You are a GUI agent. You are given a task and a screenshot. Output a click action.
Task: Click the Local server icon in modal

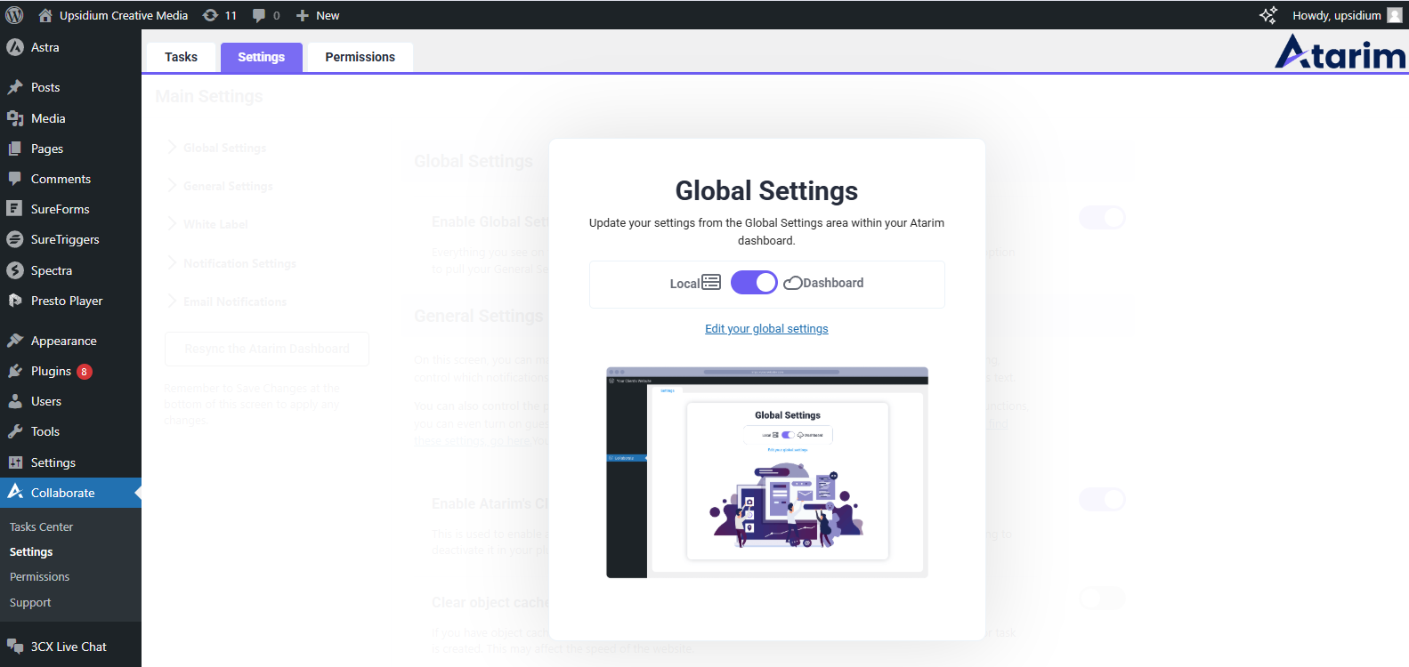click(711, 282)
